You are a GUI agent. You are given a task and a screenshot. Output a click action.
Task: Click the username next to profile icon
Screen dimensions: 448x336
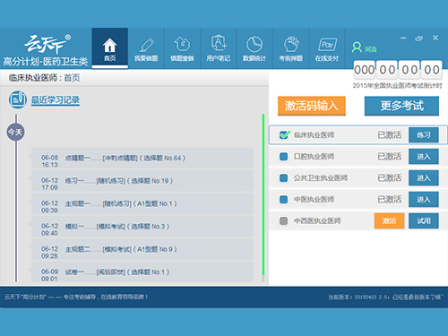pyautogui.click(x=371, y=49)
